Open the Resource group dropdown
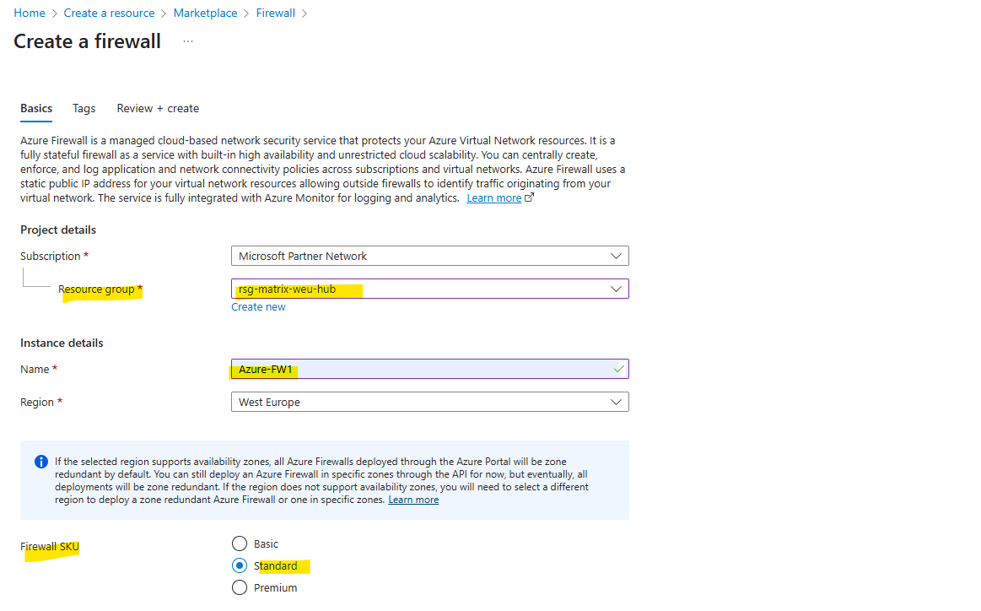This screenshot has height=611, width=981. tap(430, 289)
